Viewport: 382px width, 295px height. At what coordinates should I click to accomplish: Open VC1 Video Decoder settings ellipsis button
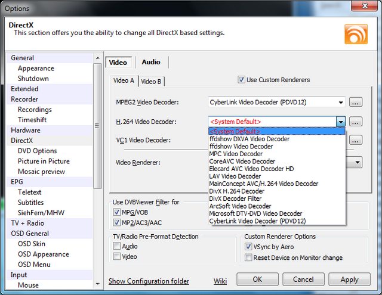[x=356, y=140]
